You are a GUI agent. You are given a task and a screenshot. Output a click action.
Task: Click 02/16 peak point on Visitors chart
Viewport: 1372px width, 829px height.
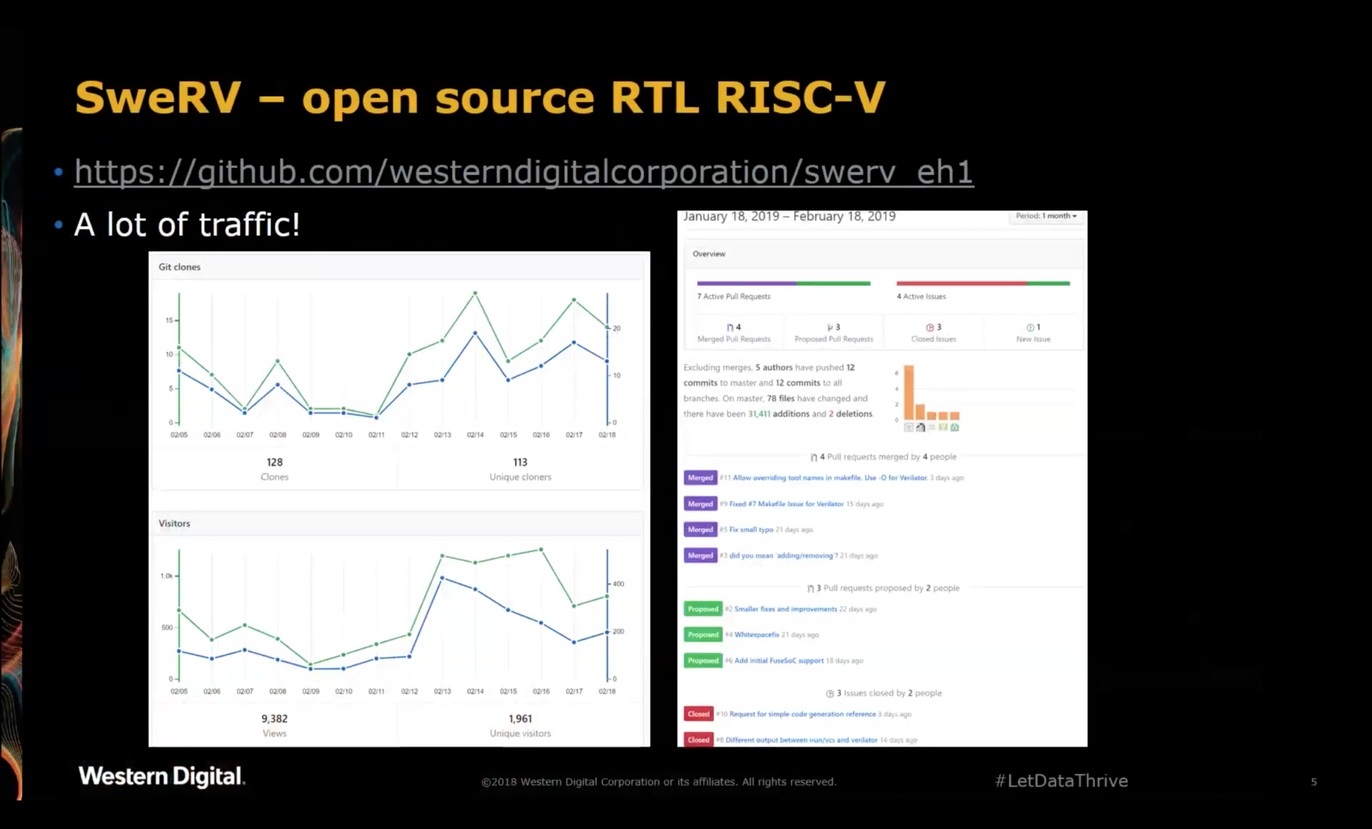pos(541,549)
